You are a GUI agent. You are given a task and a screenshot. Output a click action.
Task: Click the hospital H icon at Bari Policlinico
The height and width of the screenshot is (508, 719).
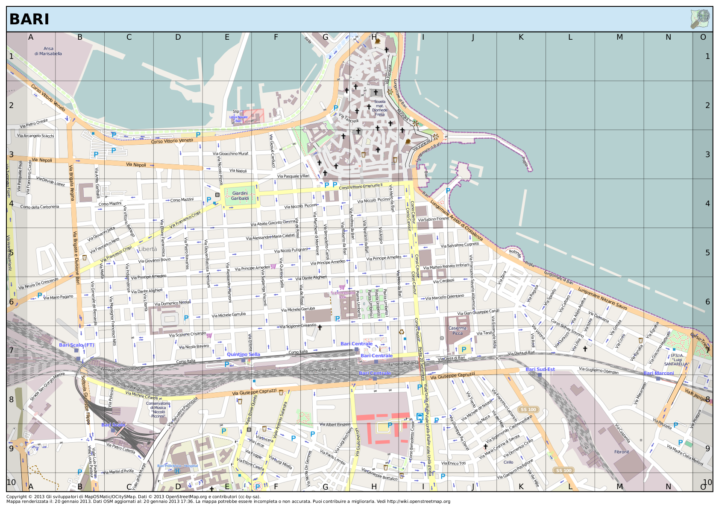click(177, 471)
